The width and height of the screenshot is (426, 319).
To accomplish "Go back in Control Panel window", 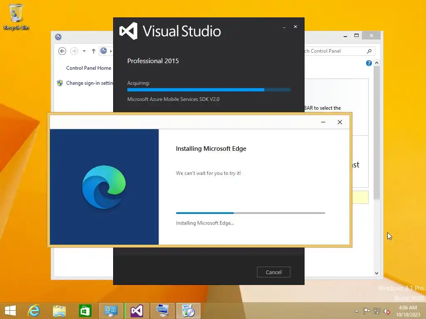I will pos(62,51).
